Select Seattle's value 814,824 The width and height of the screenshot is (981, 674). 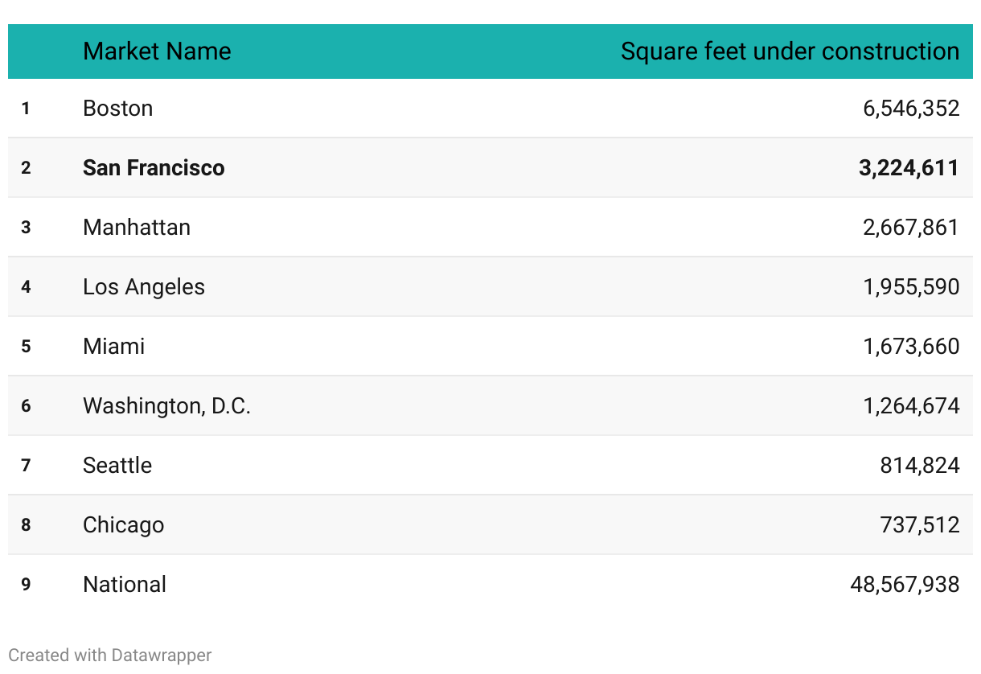(920, 466)
